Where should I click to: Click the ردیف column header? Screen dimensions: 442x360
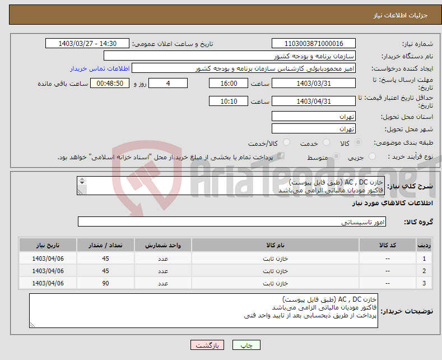424,245
